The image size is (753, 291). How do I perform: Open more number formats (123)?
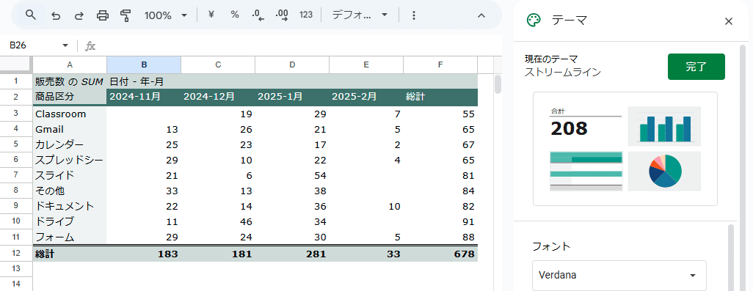click(x=306, y=15)
